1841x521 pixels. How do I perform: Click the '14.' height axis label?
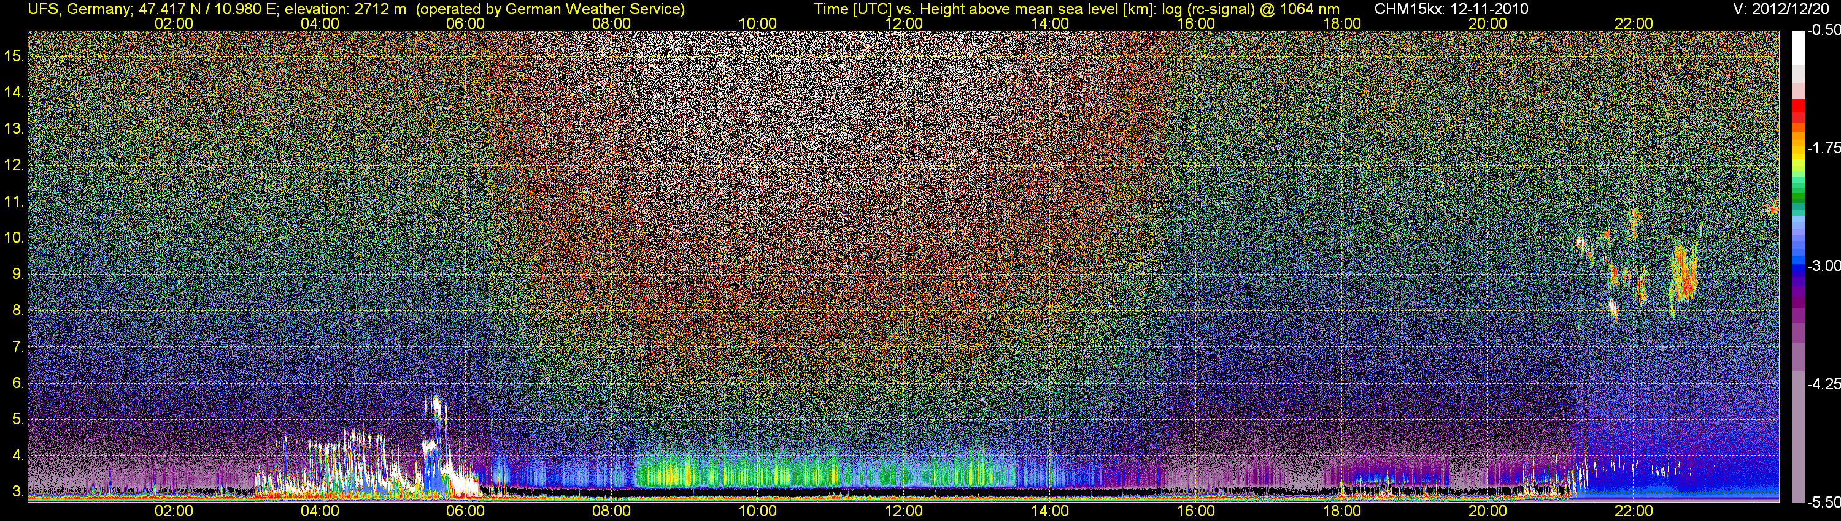pos(14,92)
